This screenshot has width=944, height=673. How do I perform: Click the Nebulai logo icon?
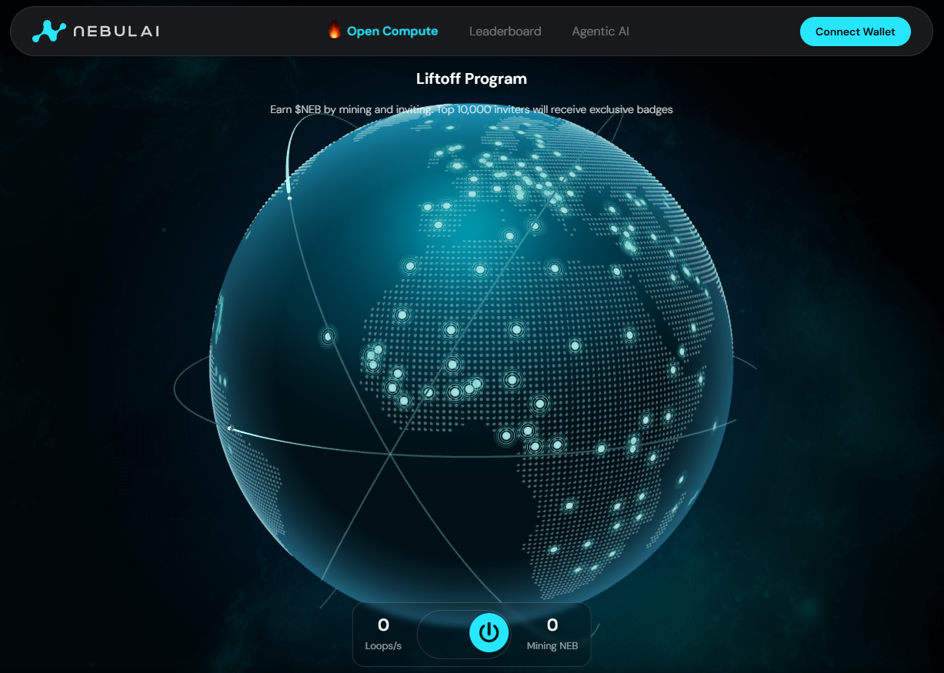tap(48, 32)
